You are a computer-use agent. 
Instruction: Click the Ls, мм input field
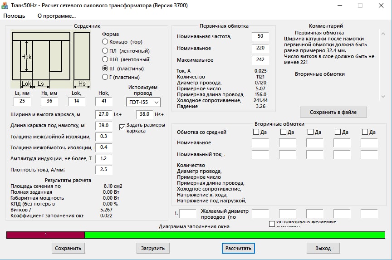22,101
